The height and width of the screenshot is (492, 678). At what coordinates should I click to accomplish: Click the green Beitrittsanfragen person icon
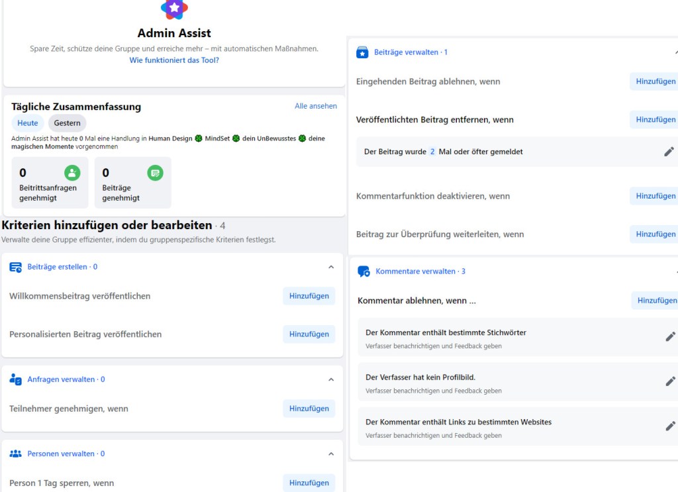point(72,173)
